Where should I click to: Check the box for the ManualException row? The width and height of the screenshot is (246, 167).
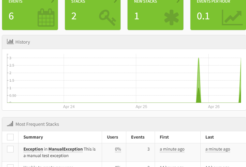coord(10,149)
